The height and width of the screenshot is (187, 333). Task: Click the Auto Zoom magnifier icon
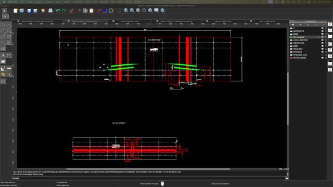[x=138, y=10]
